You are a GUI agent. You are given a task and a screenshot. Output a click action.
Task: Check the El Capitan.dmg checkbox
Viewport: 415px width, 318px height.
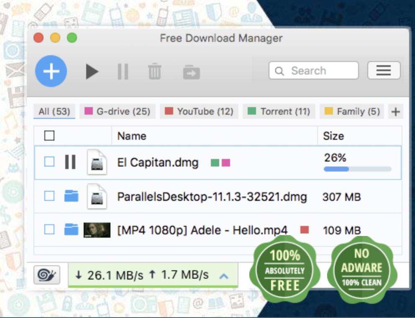click(49, 162)
